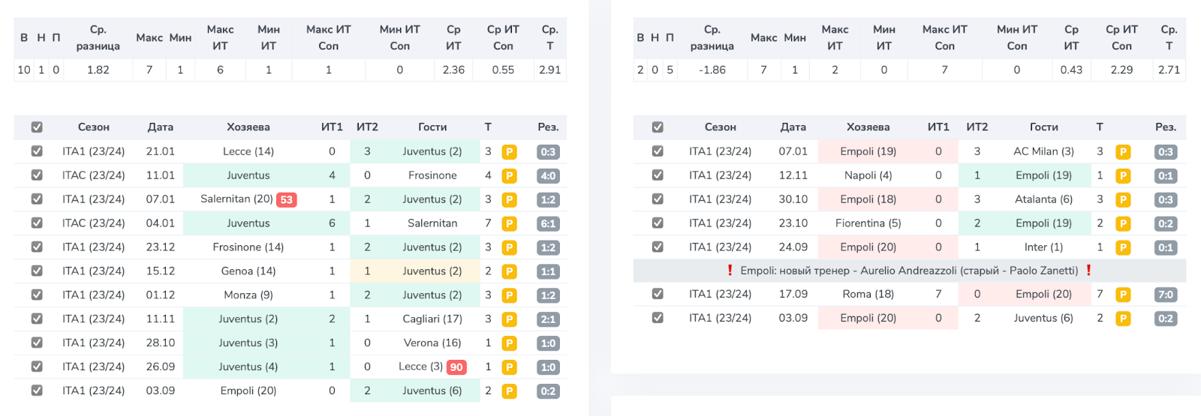Click the P icon in Monza (9)–Juventus row
This screenshot has height=416, width=1201.
click(x=509, y=295)
